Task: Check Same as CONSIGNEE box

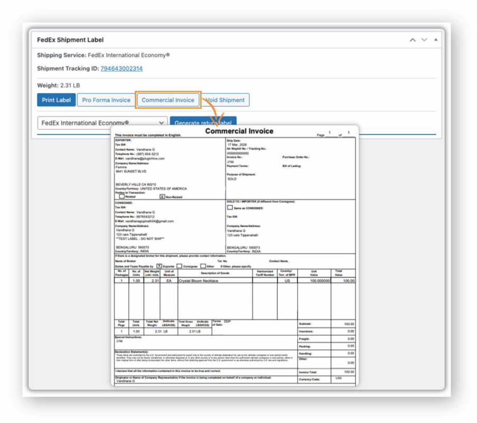Action: tap(230, 208)
